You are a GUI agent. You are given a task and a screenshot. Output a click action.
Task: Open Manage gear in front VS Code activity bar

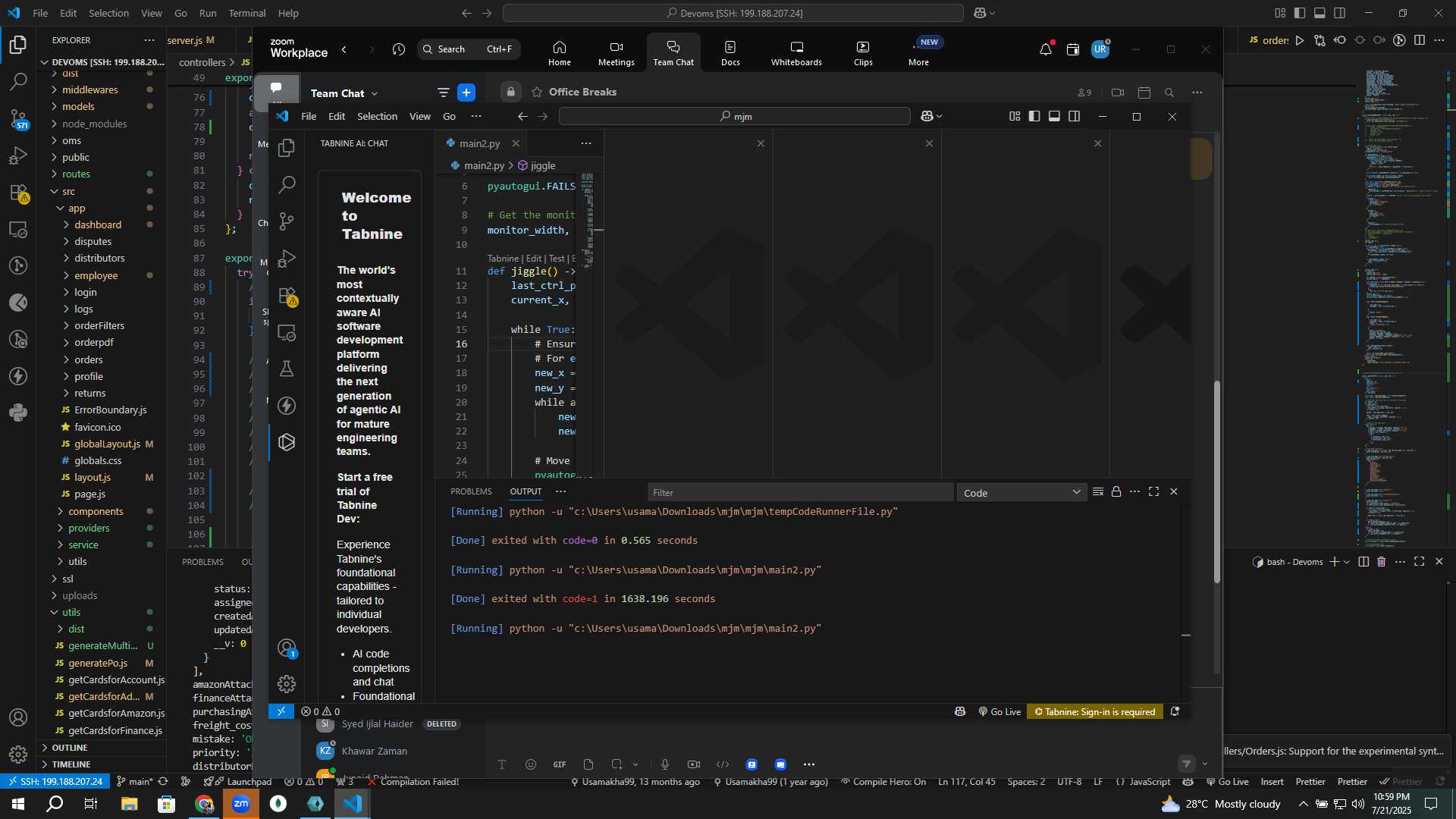click(x=287, y=684)
